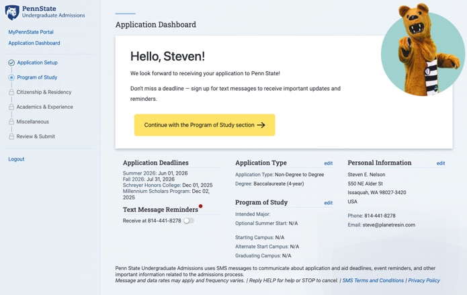
Task: Click the Application Dashboard page heading
Action: (156, 24)
